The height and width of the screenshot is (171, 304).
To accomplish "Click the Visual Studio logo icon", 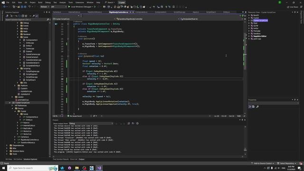I will [3, 2].
